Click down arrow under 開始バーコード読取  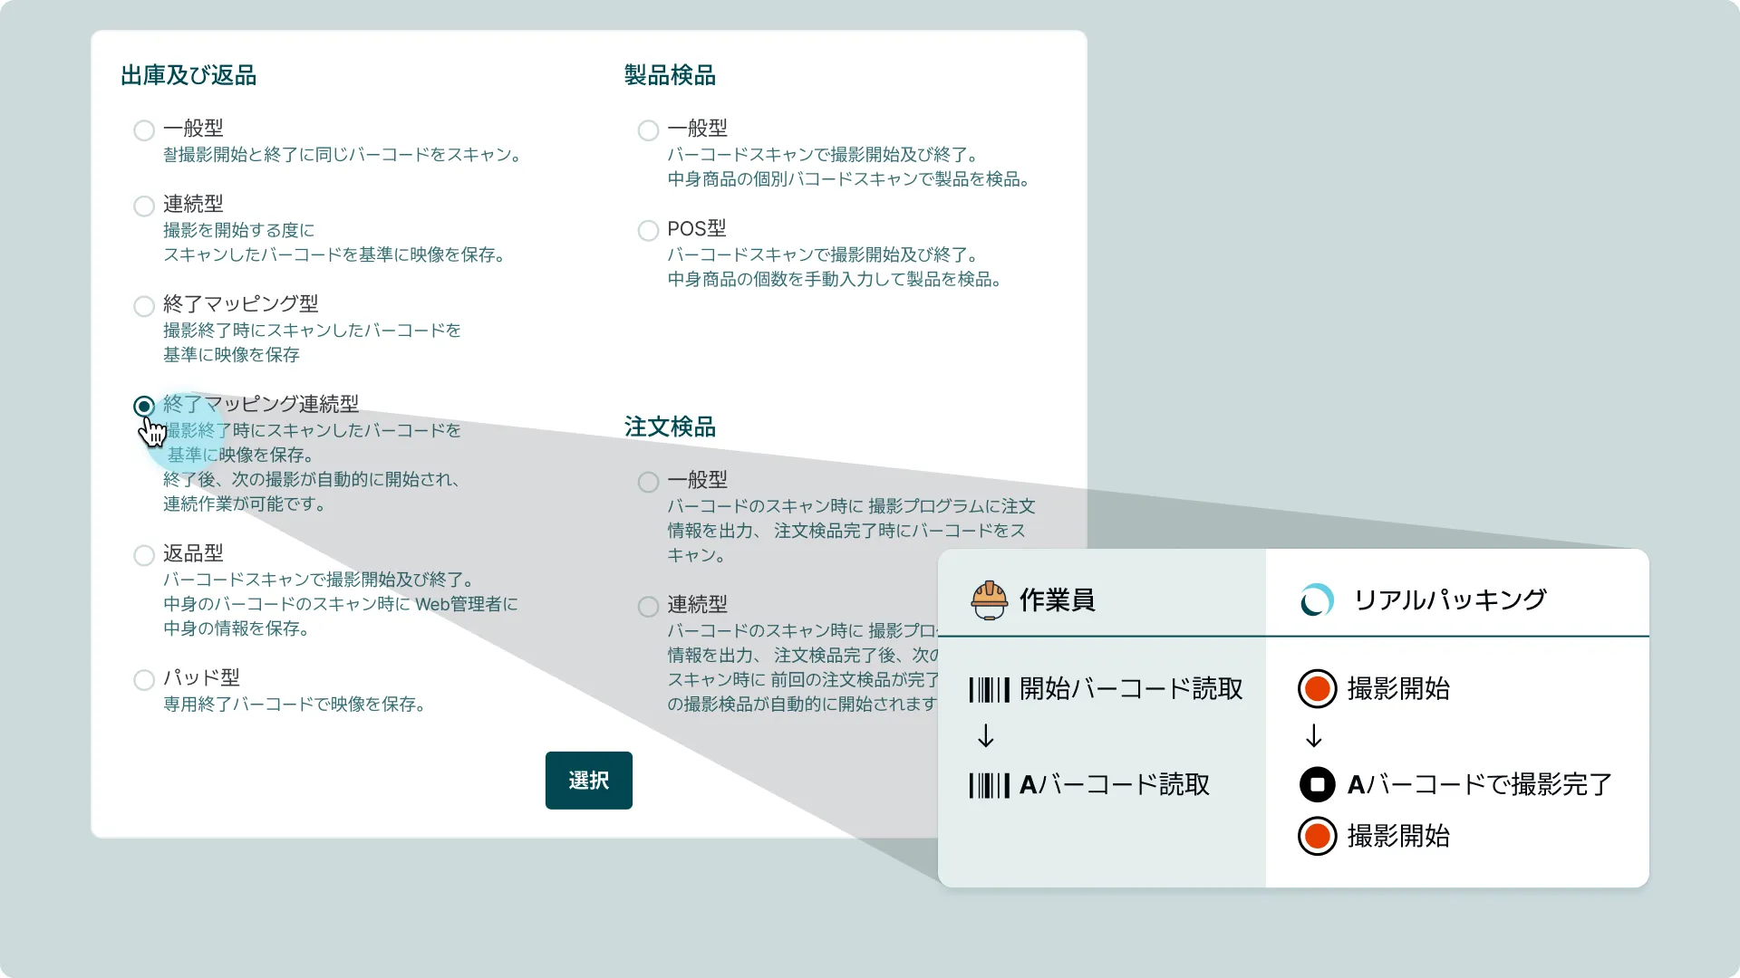click(x=986, y=736)
